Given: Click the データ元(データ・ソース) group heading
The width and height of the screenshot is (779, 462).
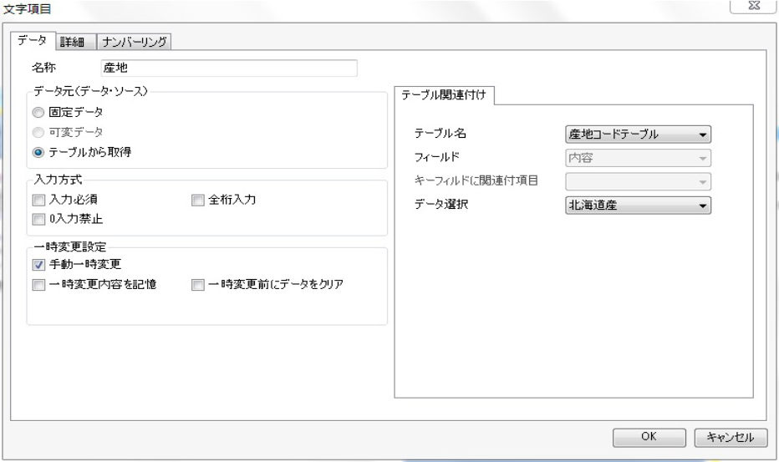Looking at the screenshot, I should (90, 91).
